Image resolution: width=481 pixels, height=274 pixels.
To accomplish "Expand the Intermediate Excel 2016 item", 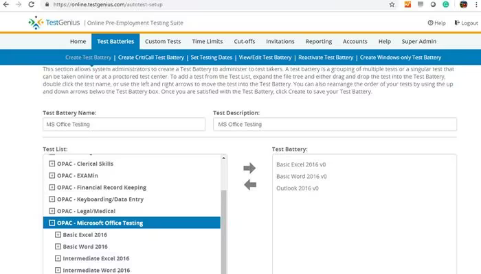I will (x=58, y=258).
